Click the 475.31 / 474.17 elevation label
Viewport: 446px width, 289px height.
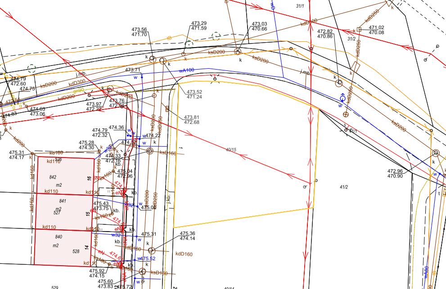pyautogui.click(x=16, y=155)
